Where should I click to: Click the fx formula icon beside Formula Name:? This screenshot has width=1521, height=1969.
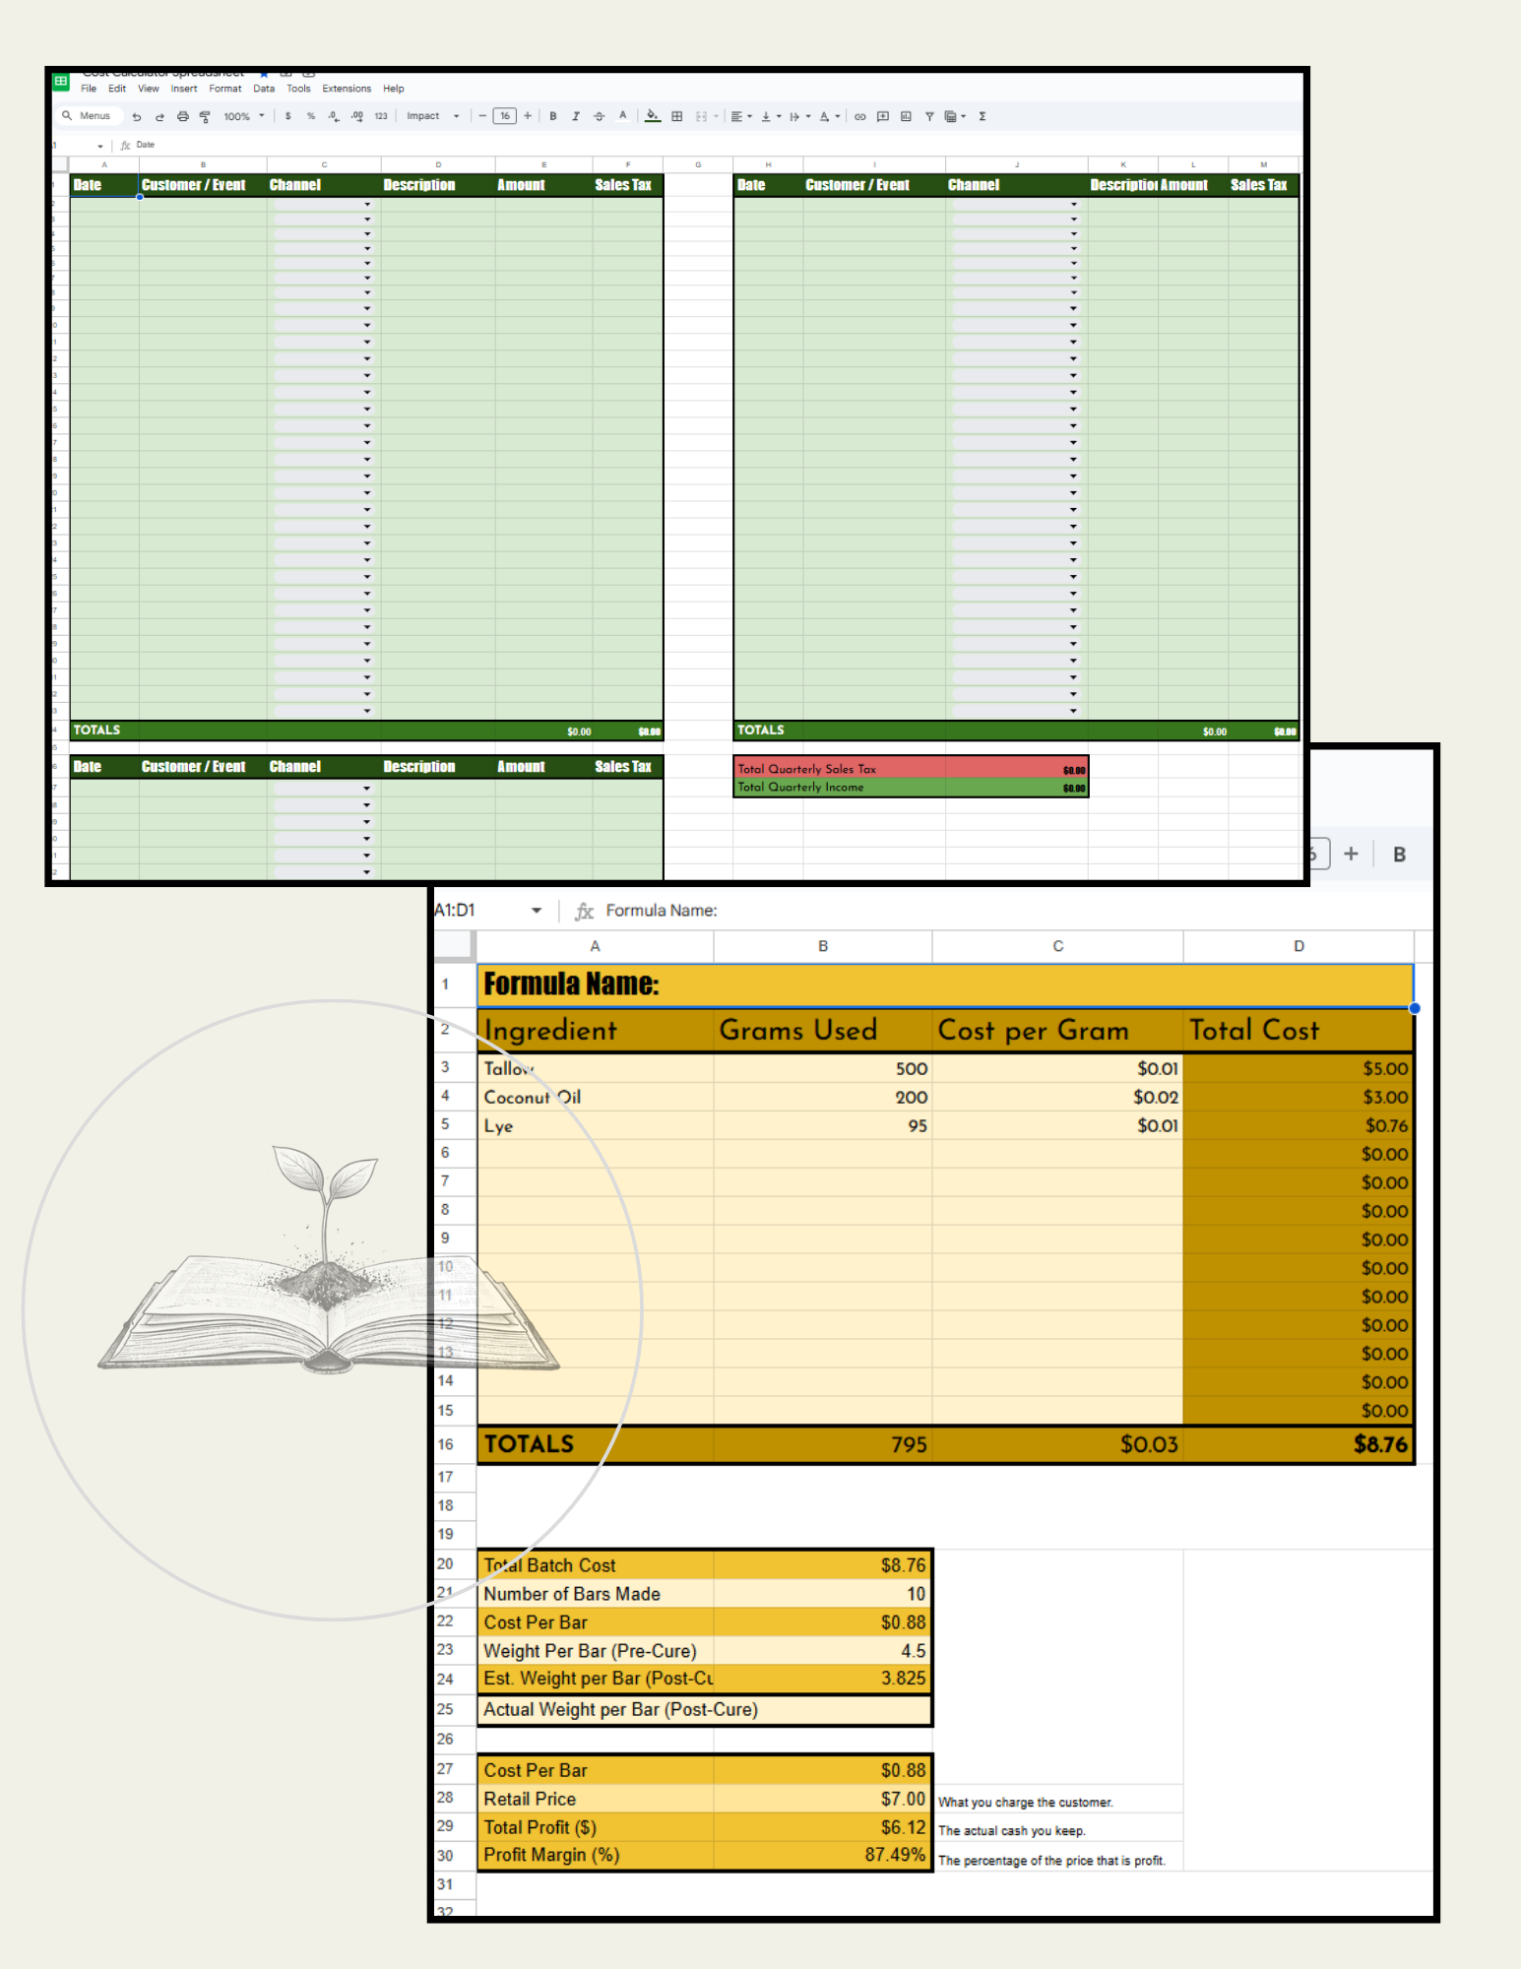click(x=584, y=911)
